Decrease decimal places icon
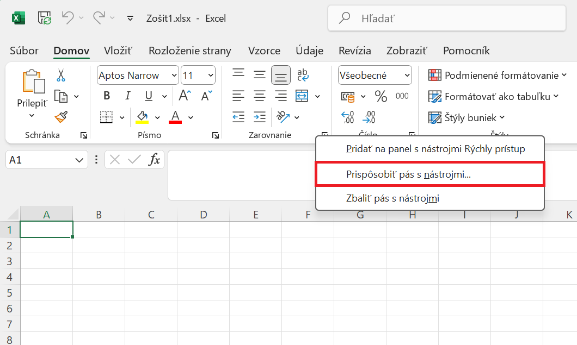This screenshot has width=577, height=345. click(369, 117)
